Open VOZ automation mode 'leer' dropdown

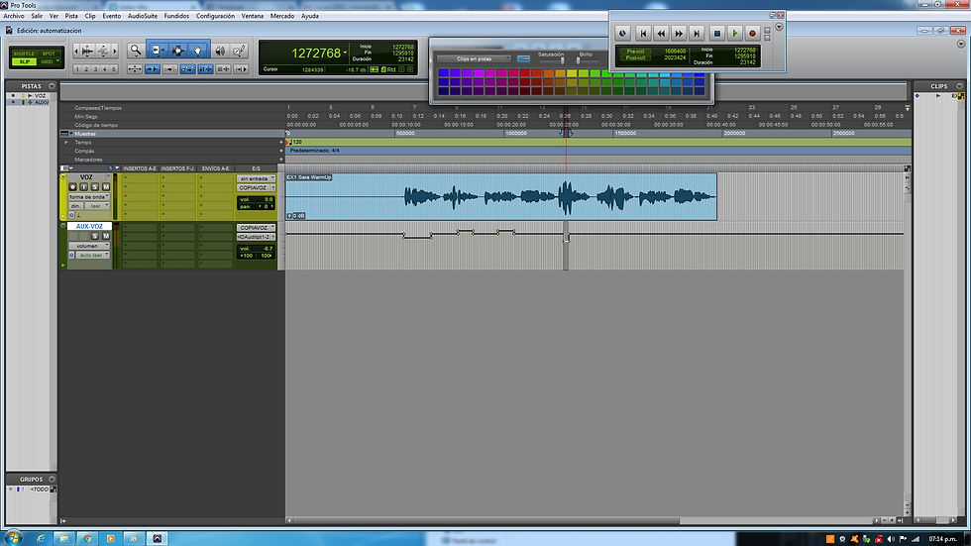97,205
